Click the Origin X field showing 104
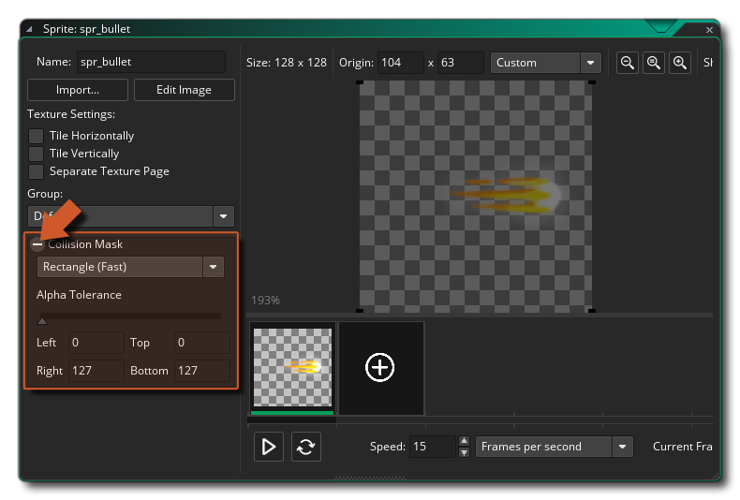 [401, 63]
